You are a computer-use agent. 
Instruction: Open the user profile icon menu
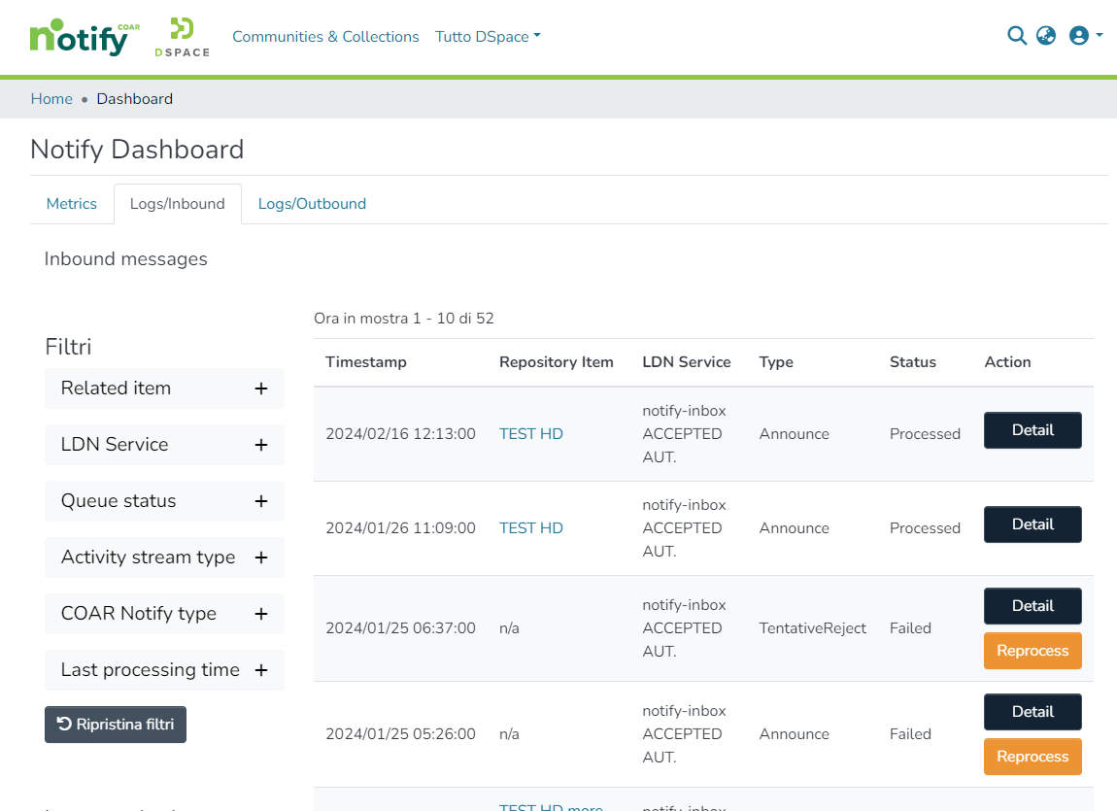1084,36
